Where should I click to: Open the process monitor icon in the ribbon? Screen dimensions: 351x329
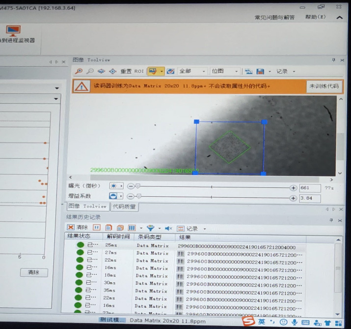coord(13,31)
